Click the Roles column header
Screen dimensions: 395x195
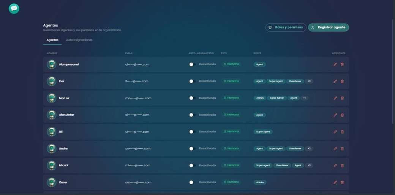tap(257, 53)
